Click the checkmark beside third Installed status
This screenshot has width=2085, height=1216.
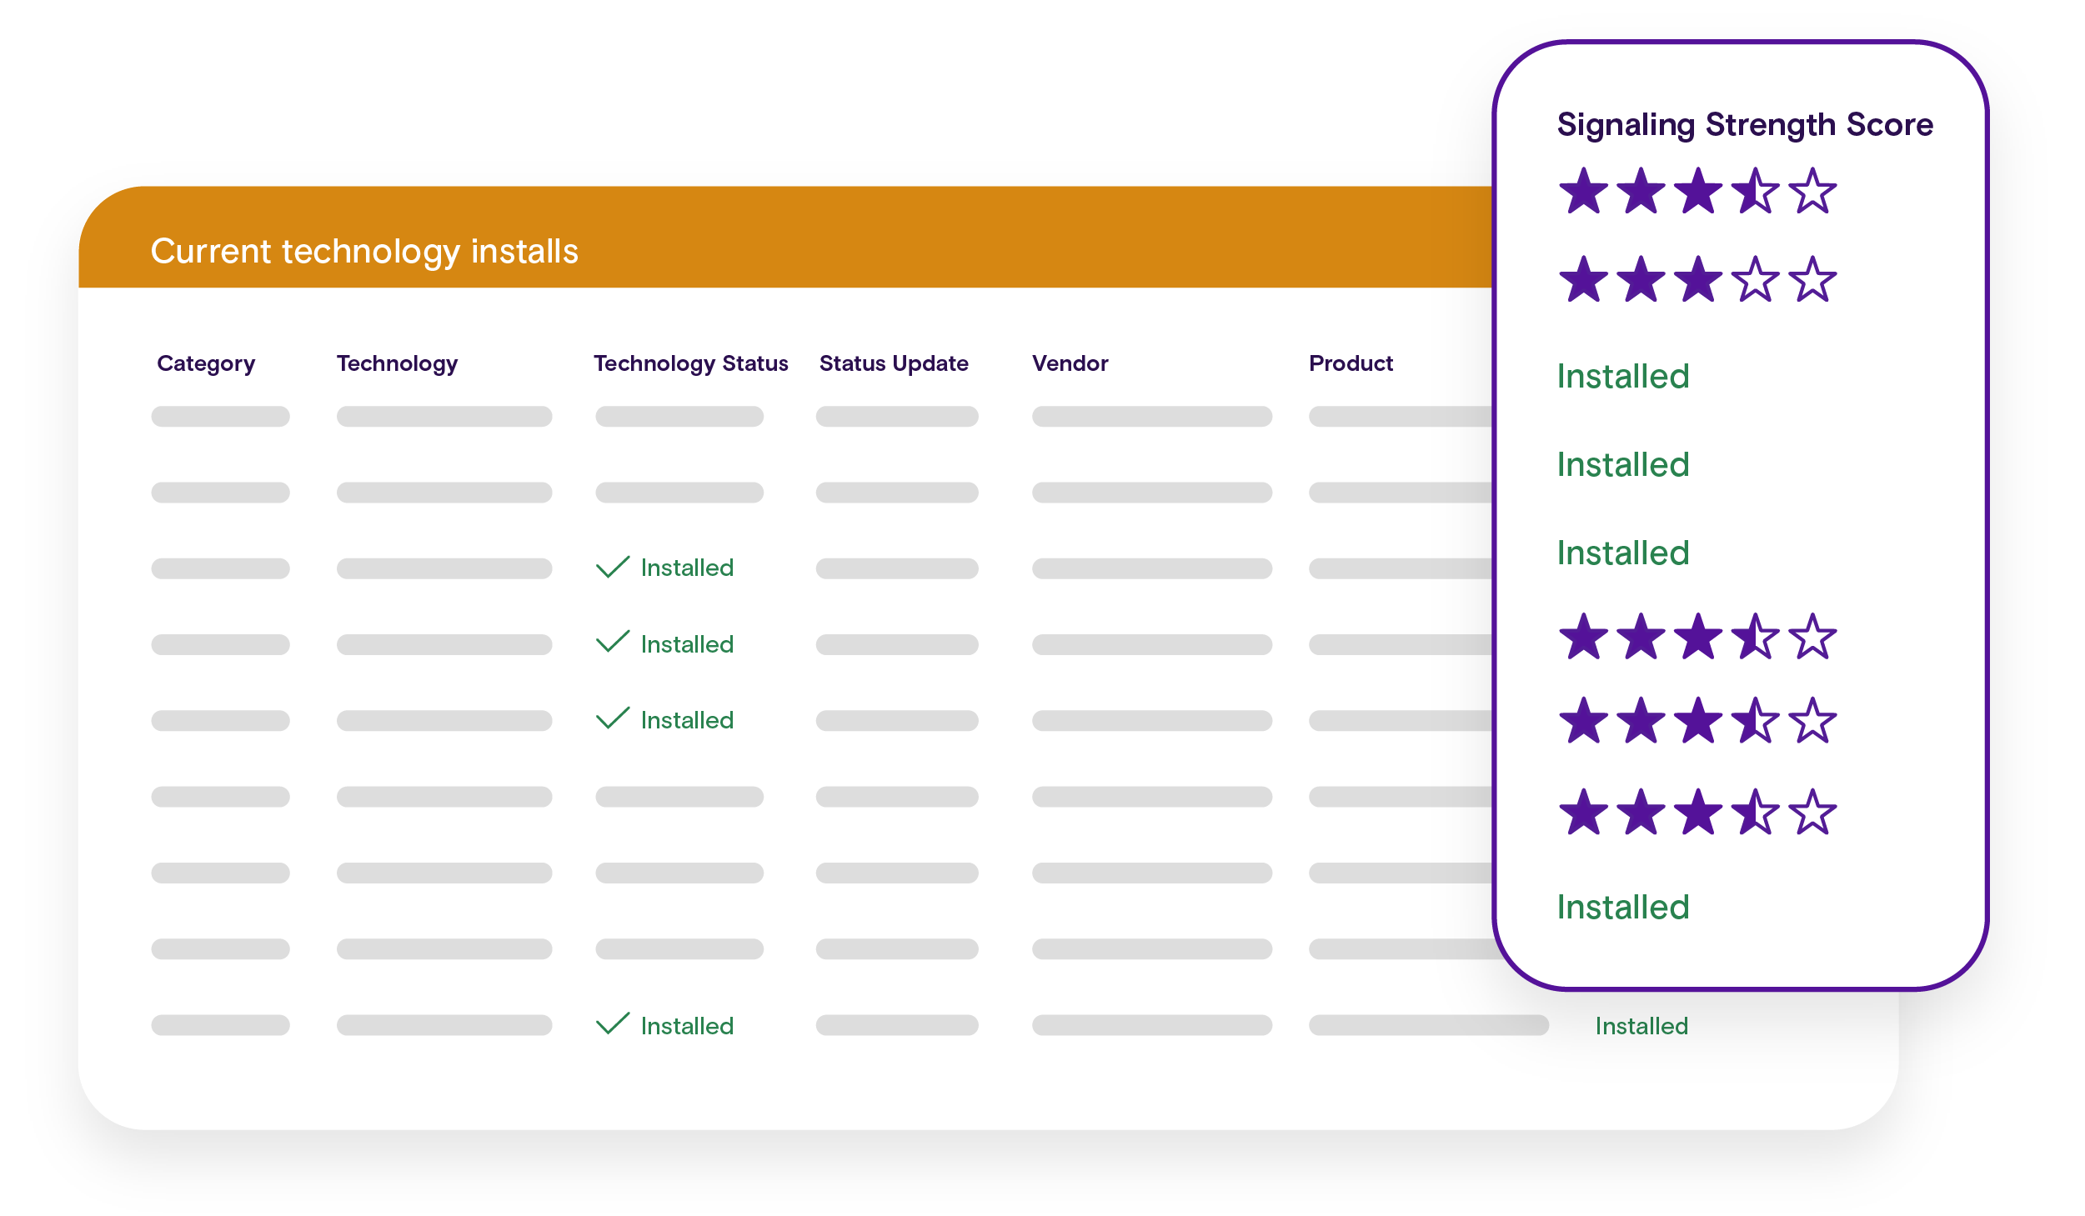tap(613, 718)
